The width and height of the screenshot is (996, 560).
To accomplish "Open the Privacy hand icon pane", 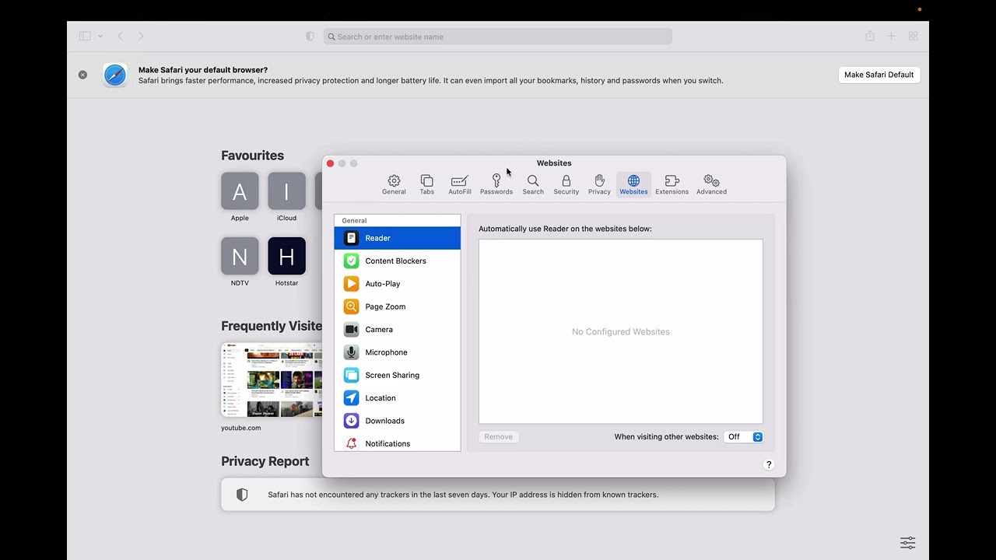I will click(599, 184).
